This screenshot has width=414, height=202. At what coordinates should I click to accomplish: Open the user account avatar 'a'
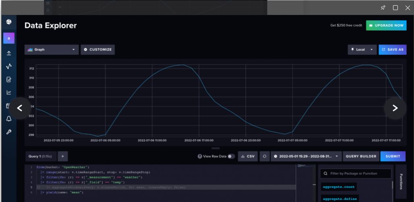[9, 38]
